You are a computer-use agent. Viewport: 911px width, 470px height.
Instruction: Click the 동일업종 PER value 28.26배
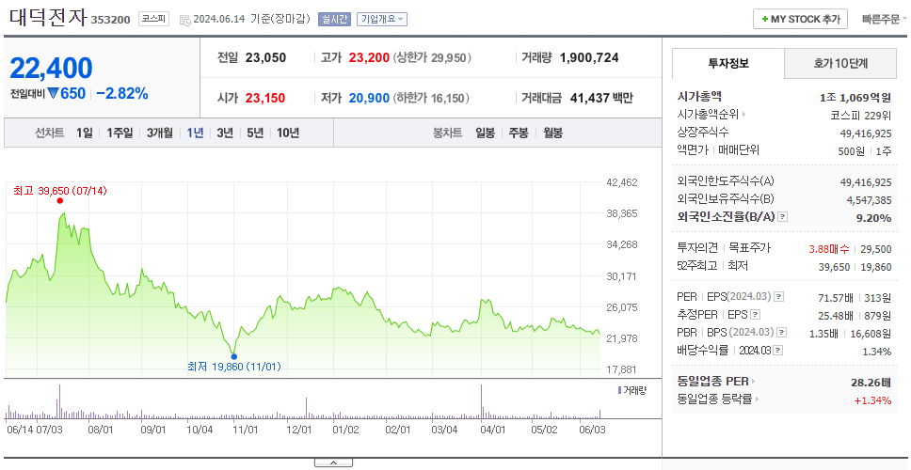coord(871,382)
